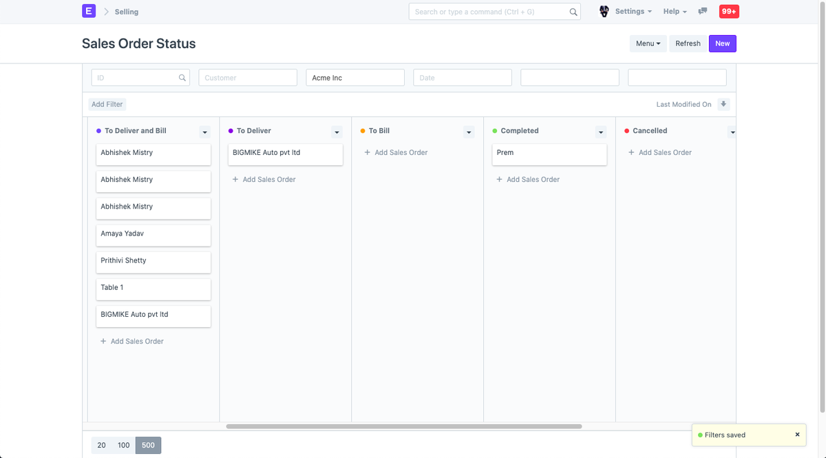Click the last empty filter field in row
Screen dimensions: 826x458
pyautogui.click(x=677, y=78)
